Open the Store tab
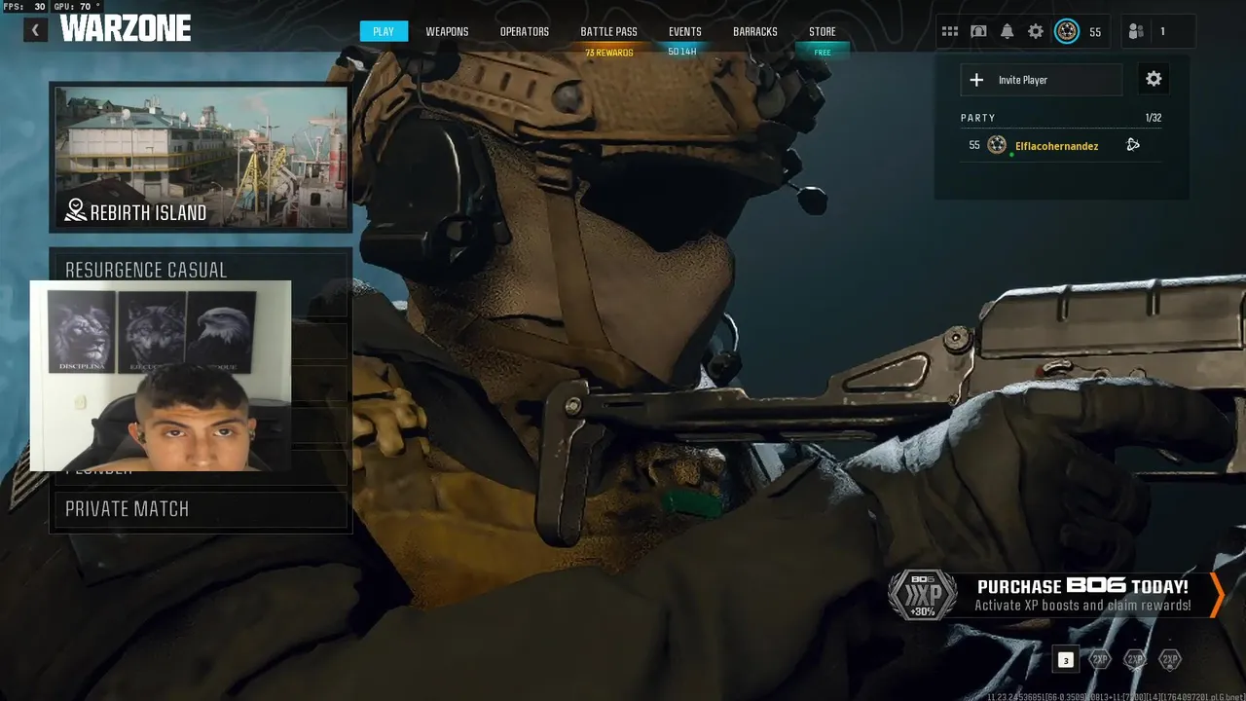This screenshot has width=1246, height=701. [x=823, y=31]
